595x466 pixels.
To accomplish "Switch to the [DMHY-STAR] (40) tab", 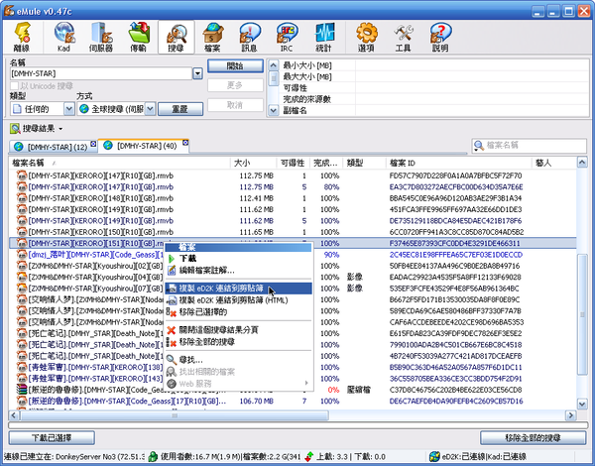I will point(144,146).
